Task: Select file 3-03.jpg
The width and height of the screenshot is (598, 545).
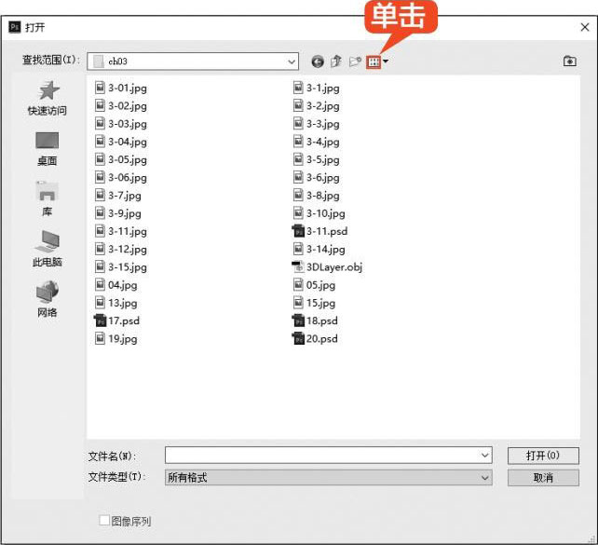Action: (120, 124)
